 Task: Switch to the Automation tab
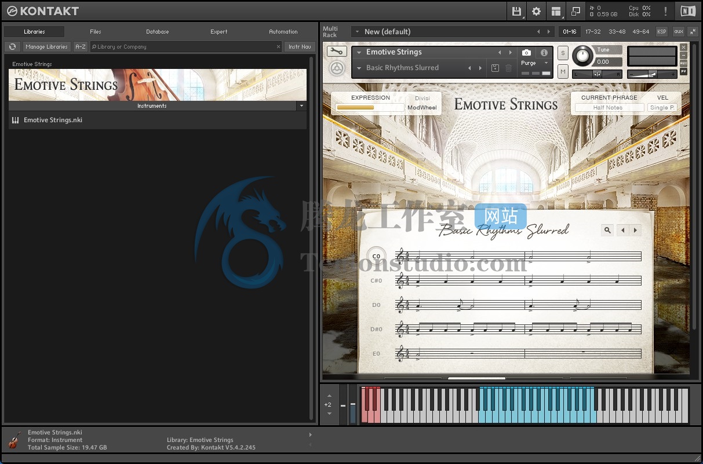click(283, 32)
